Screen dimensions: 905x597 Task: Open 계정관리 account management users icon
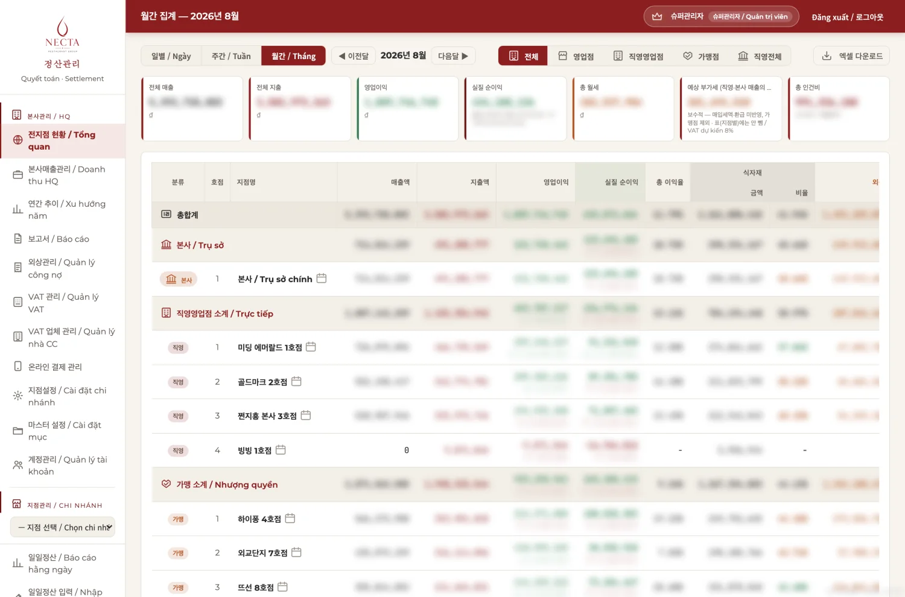(18, 465)
